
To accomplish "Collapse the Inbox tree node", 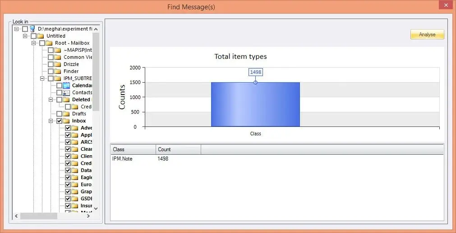I will coord(51,121).
